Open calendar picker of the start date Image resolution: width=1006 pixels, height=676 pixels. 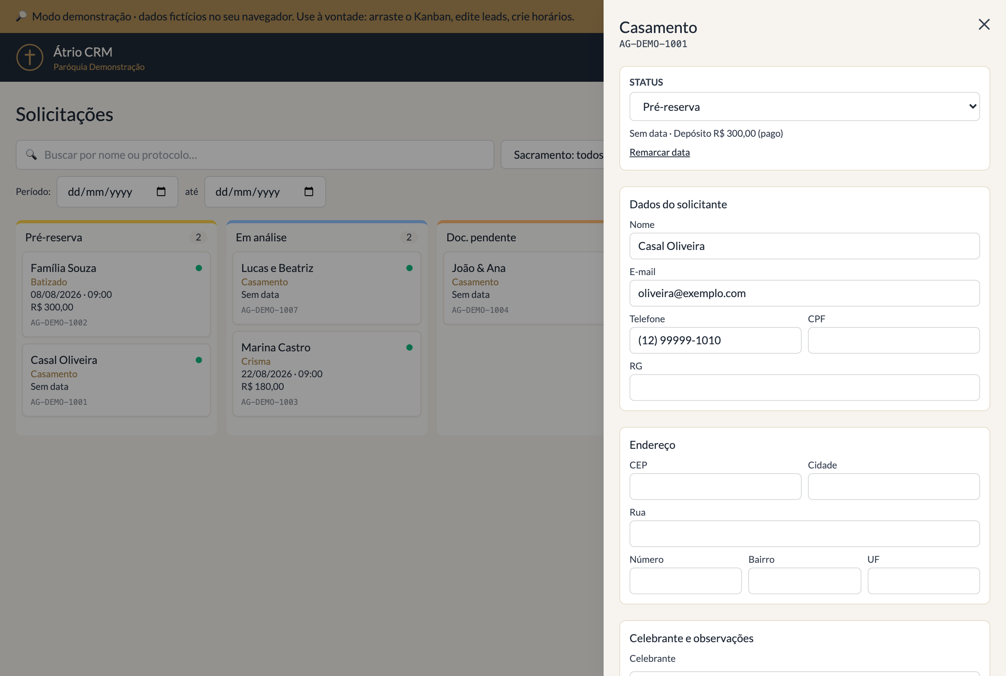[161, 191]
